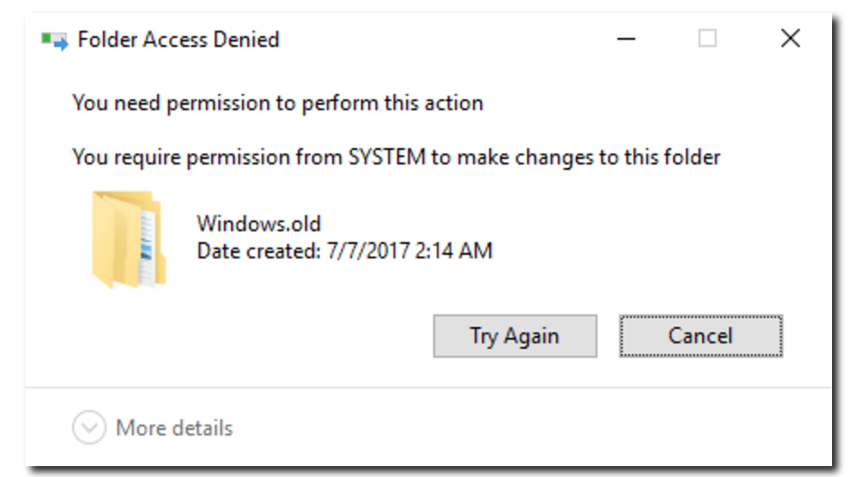
Task: Click the greyed-out maximize box
Action: (x=708, y=39)
